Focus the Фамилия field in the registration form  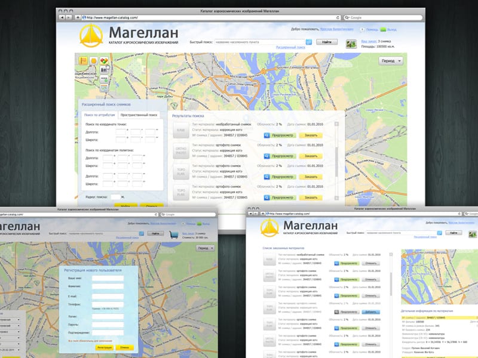pos(108,286)
